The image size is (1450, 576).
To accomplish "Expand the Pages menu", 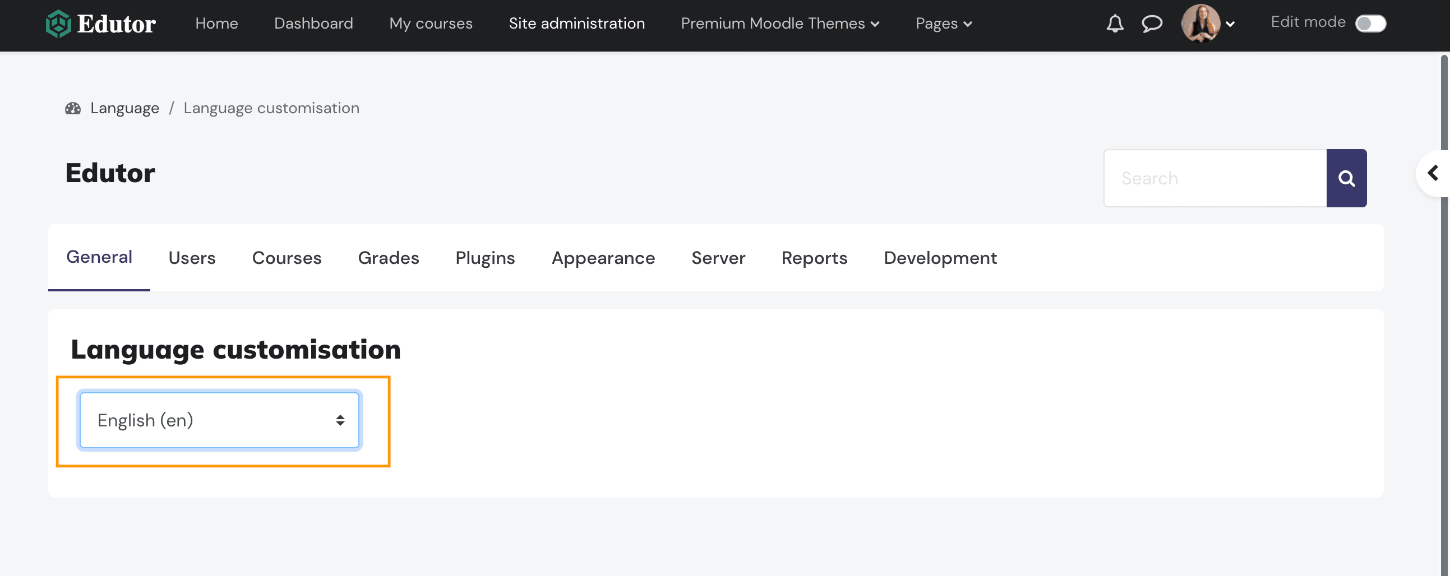I will [944, 24].
